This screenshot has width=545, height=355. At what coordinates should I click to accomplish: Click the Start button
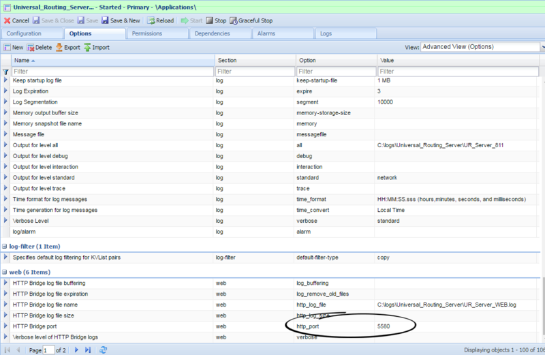tap(191, 20)
